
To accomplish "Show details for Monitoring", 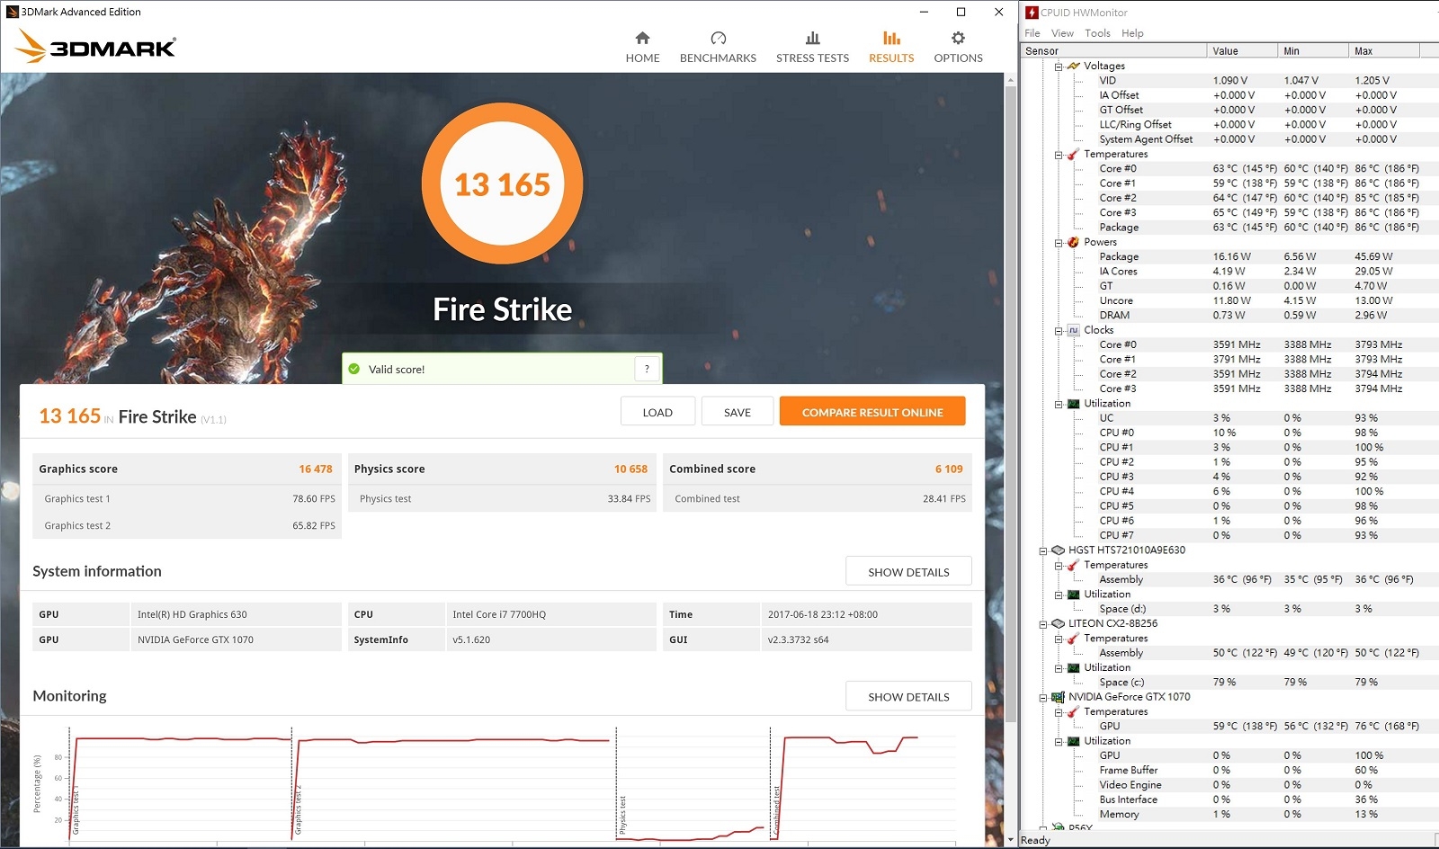I will [908, 697].
